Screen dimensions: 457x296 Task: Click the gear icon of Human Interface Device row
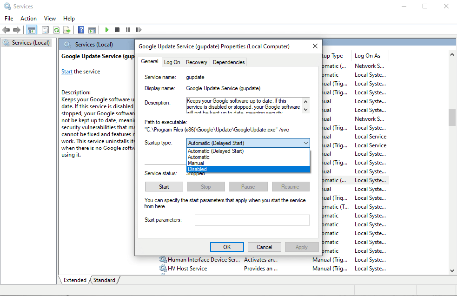point(163,259)
